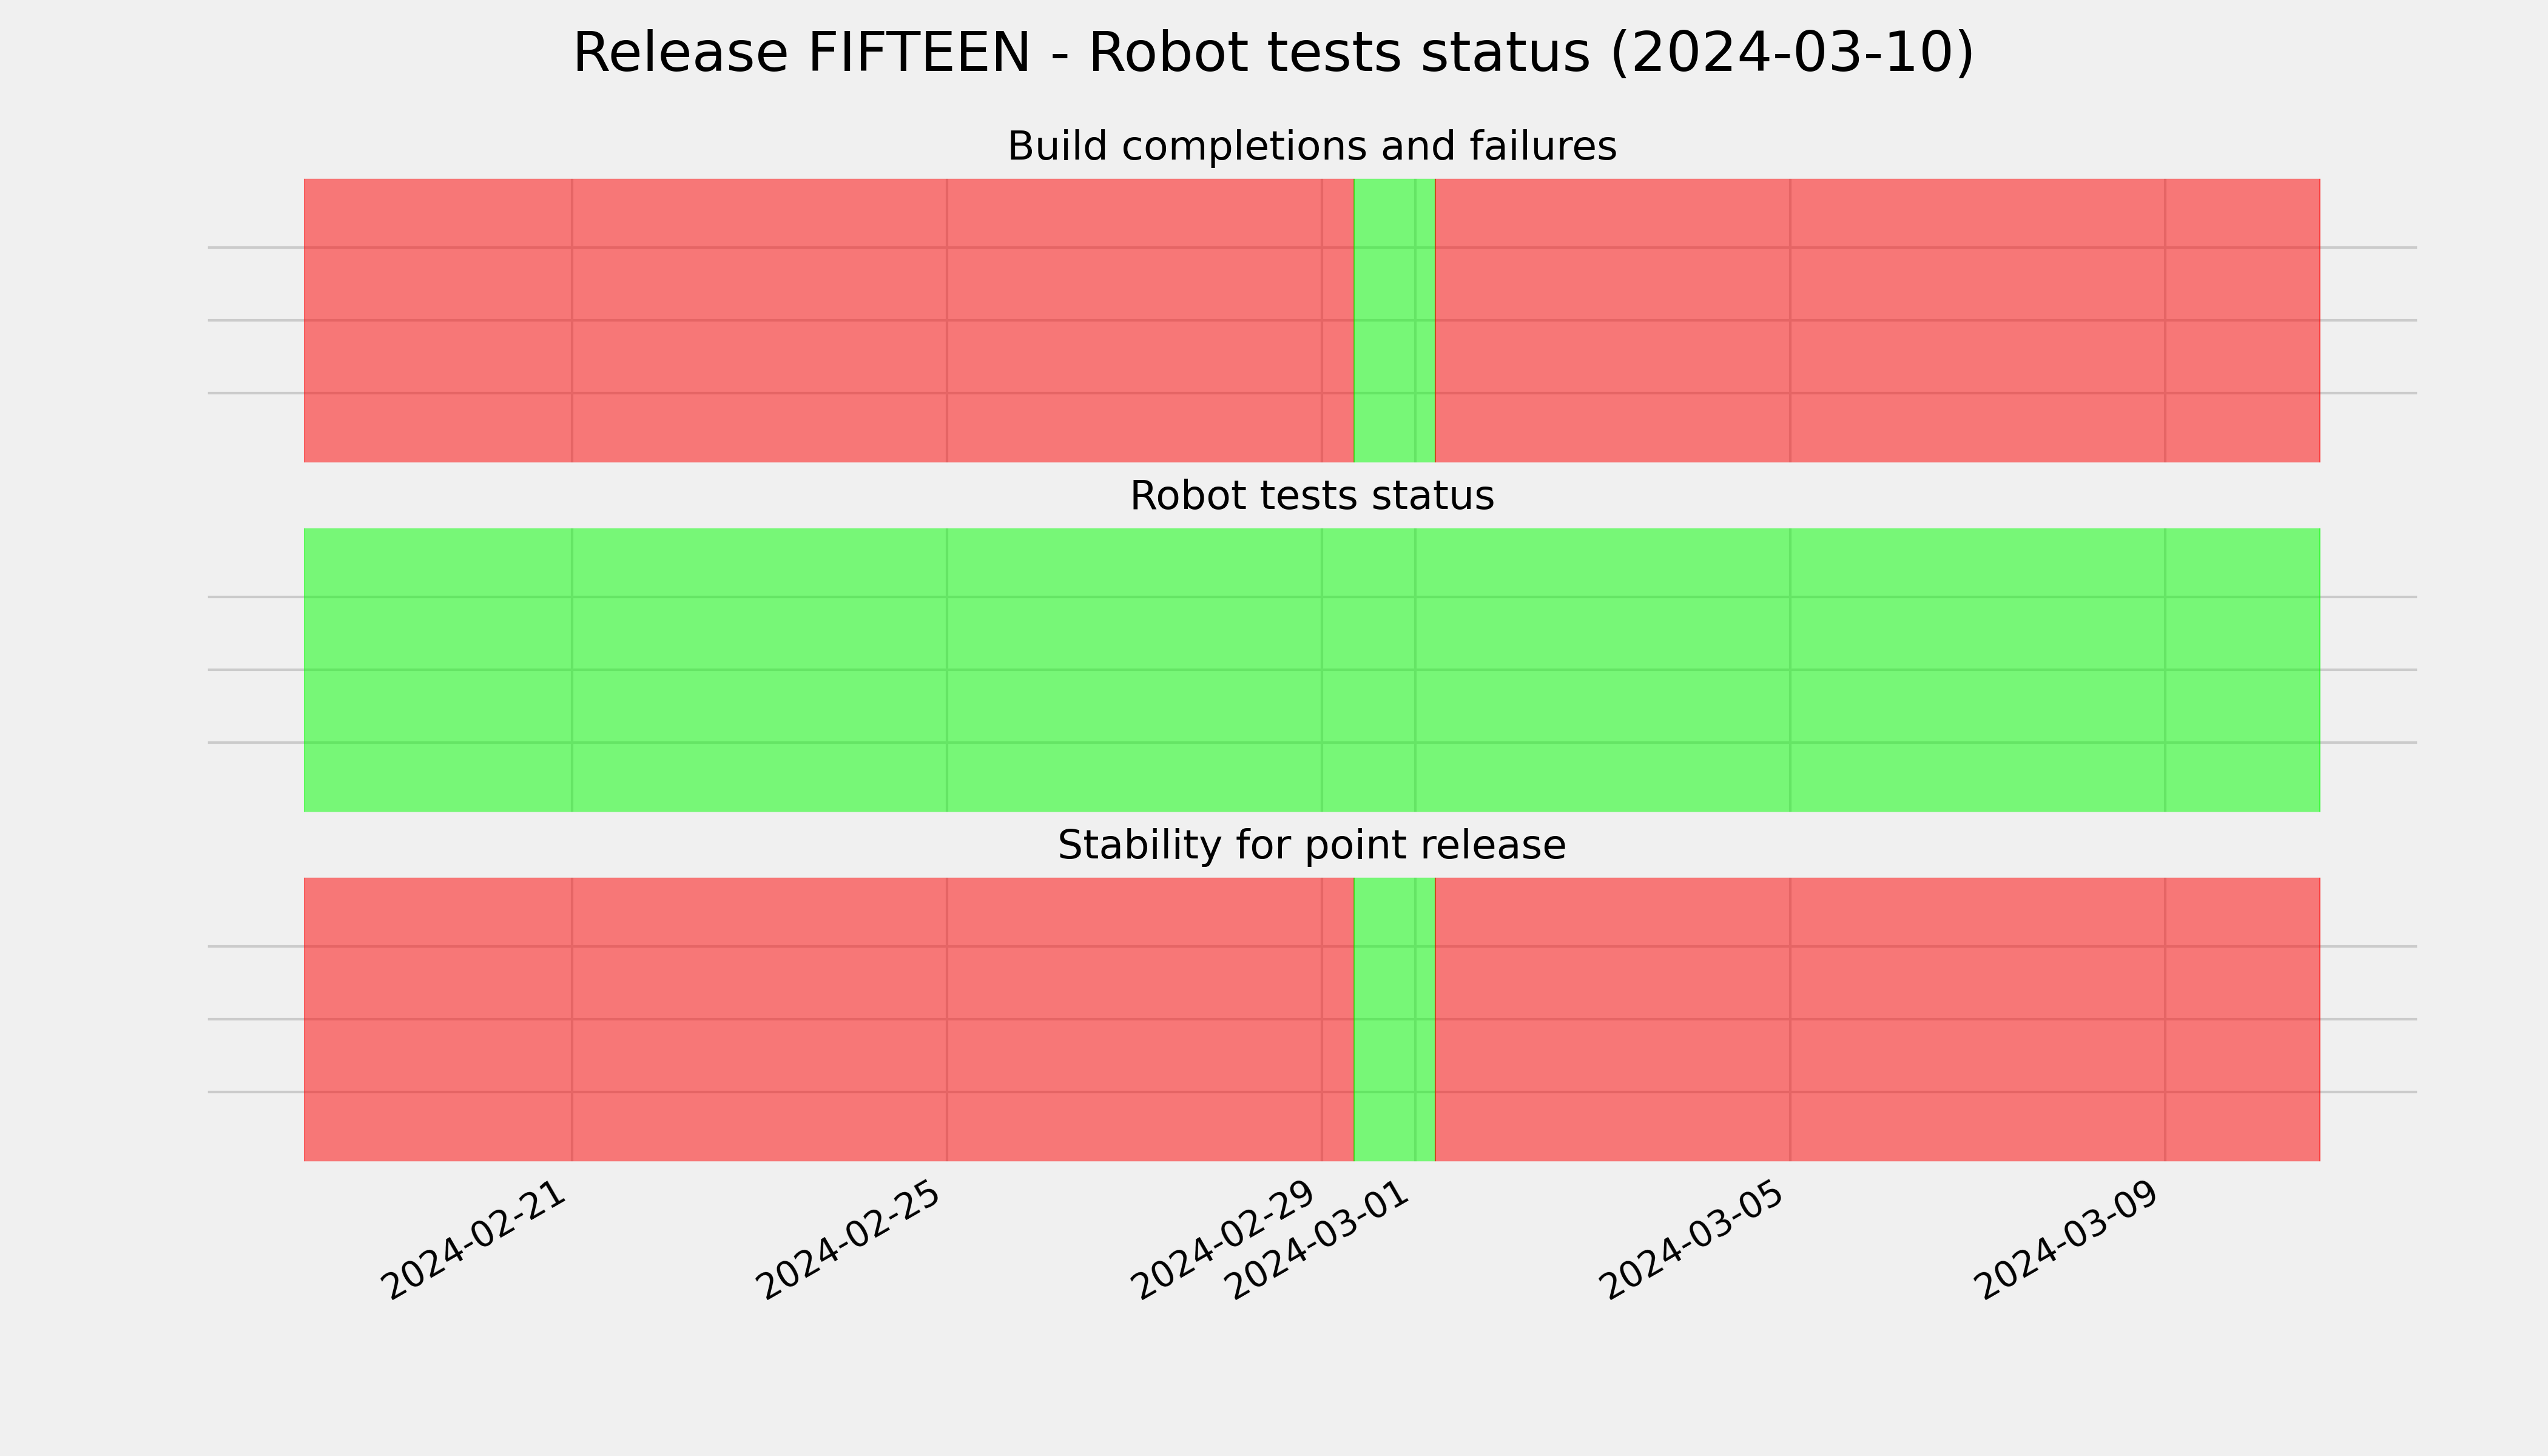Click the green band in stability chart
The image size is (2548, 1456).
point(1394,1019)
